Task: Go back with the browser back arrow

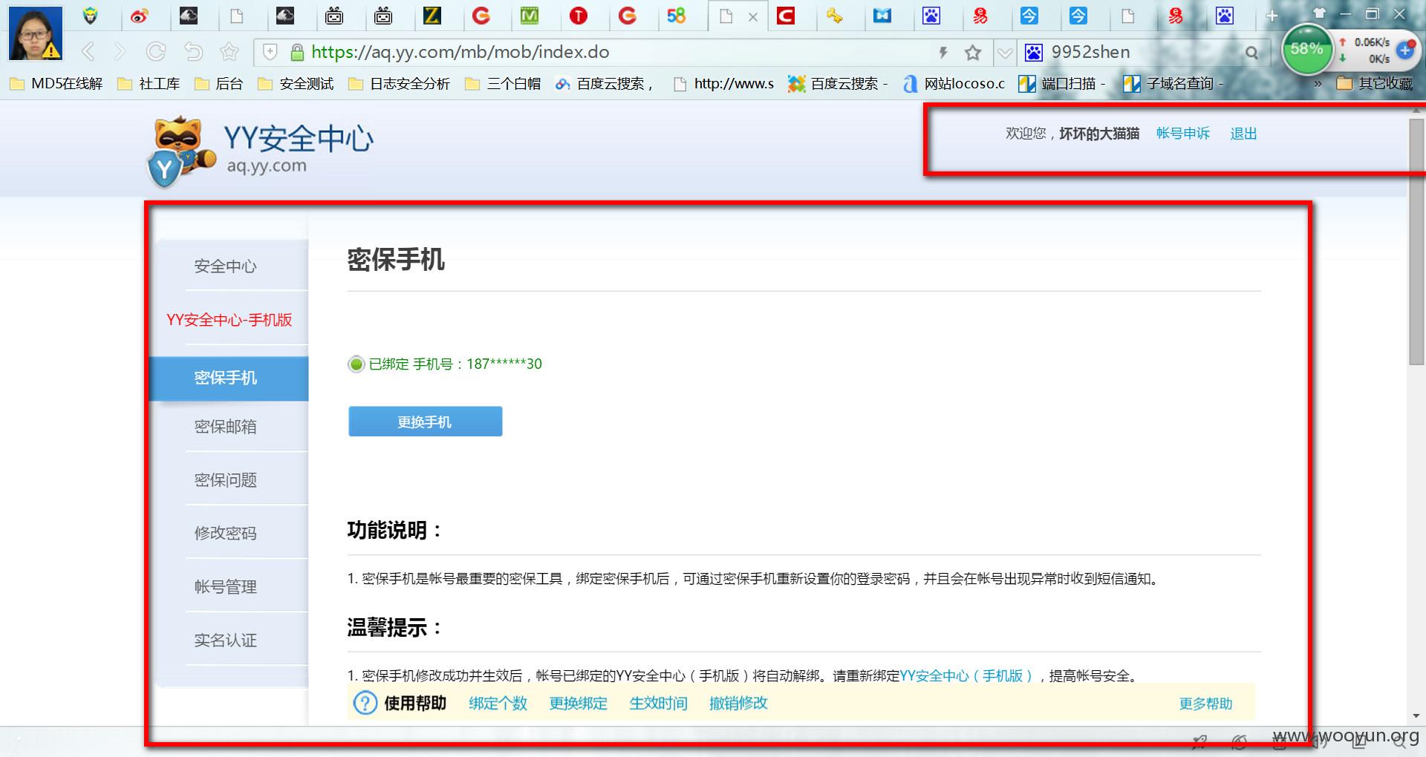Action: 88,52
